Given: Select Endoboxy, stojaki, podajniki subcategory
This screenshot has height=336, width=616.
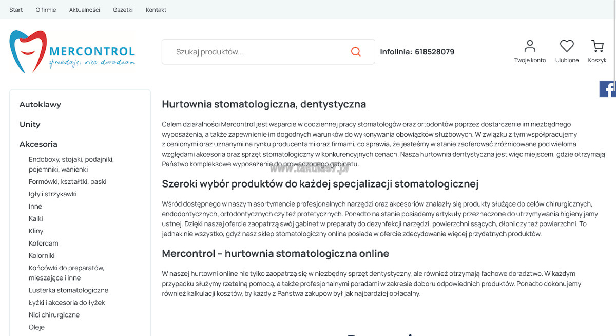Looking at the screenshot, I should (x=71, y=164).
